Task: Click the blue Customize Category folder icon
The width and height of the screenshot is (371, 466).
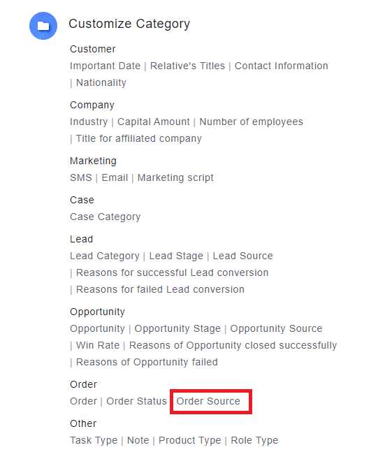Action: [x=43, y=26]
